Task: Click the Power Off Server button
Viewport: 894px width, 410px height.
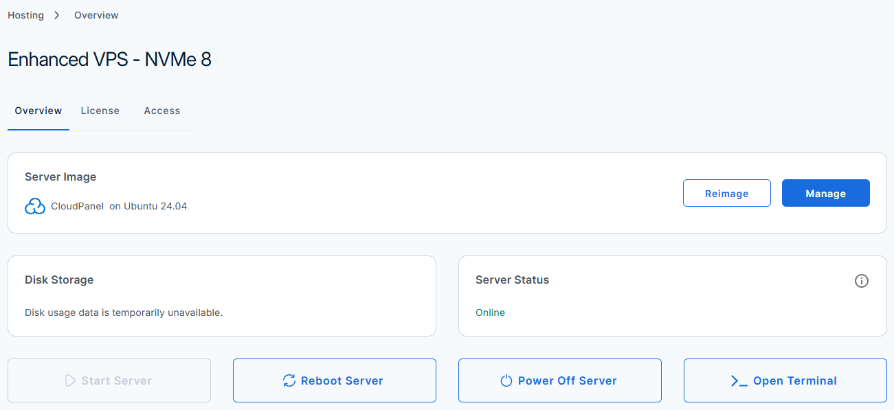Action: coord(560,380)
